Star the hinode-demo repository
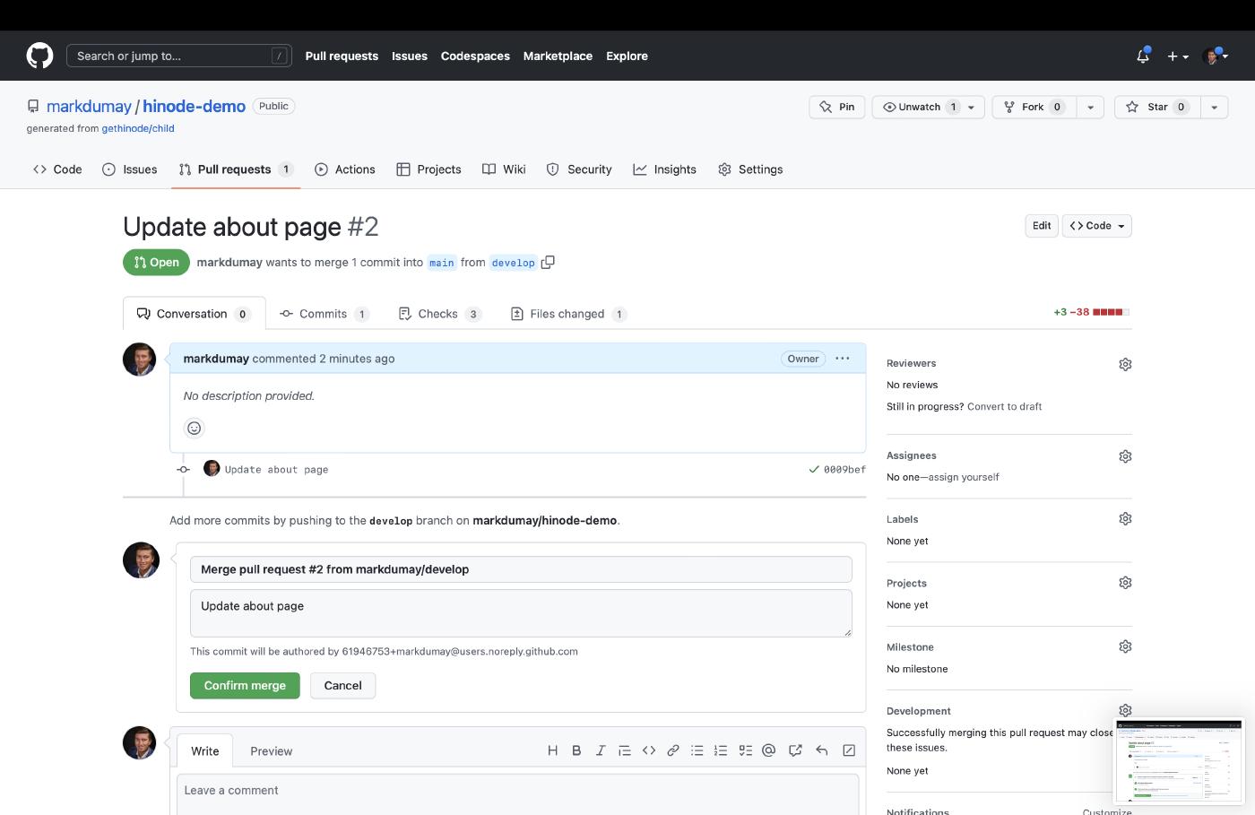Viewport: 1255px width, 815px height. pos(1156,107)
